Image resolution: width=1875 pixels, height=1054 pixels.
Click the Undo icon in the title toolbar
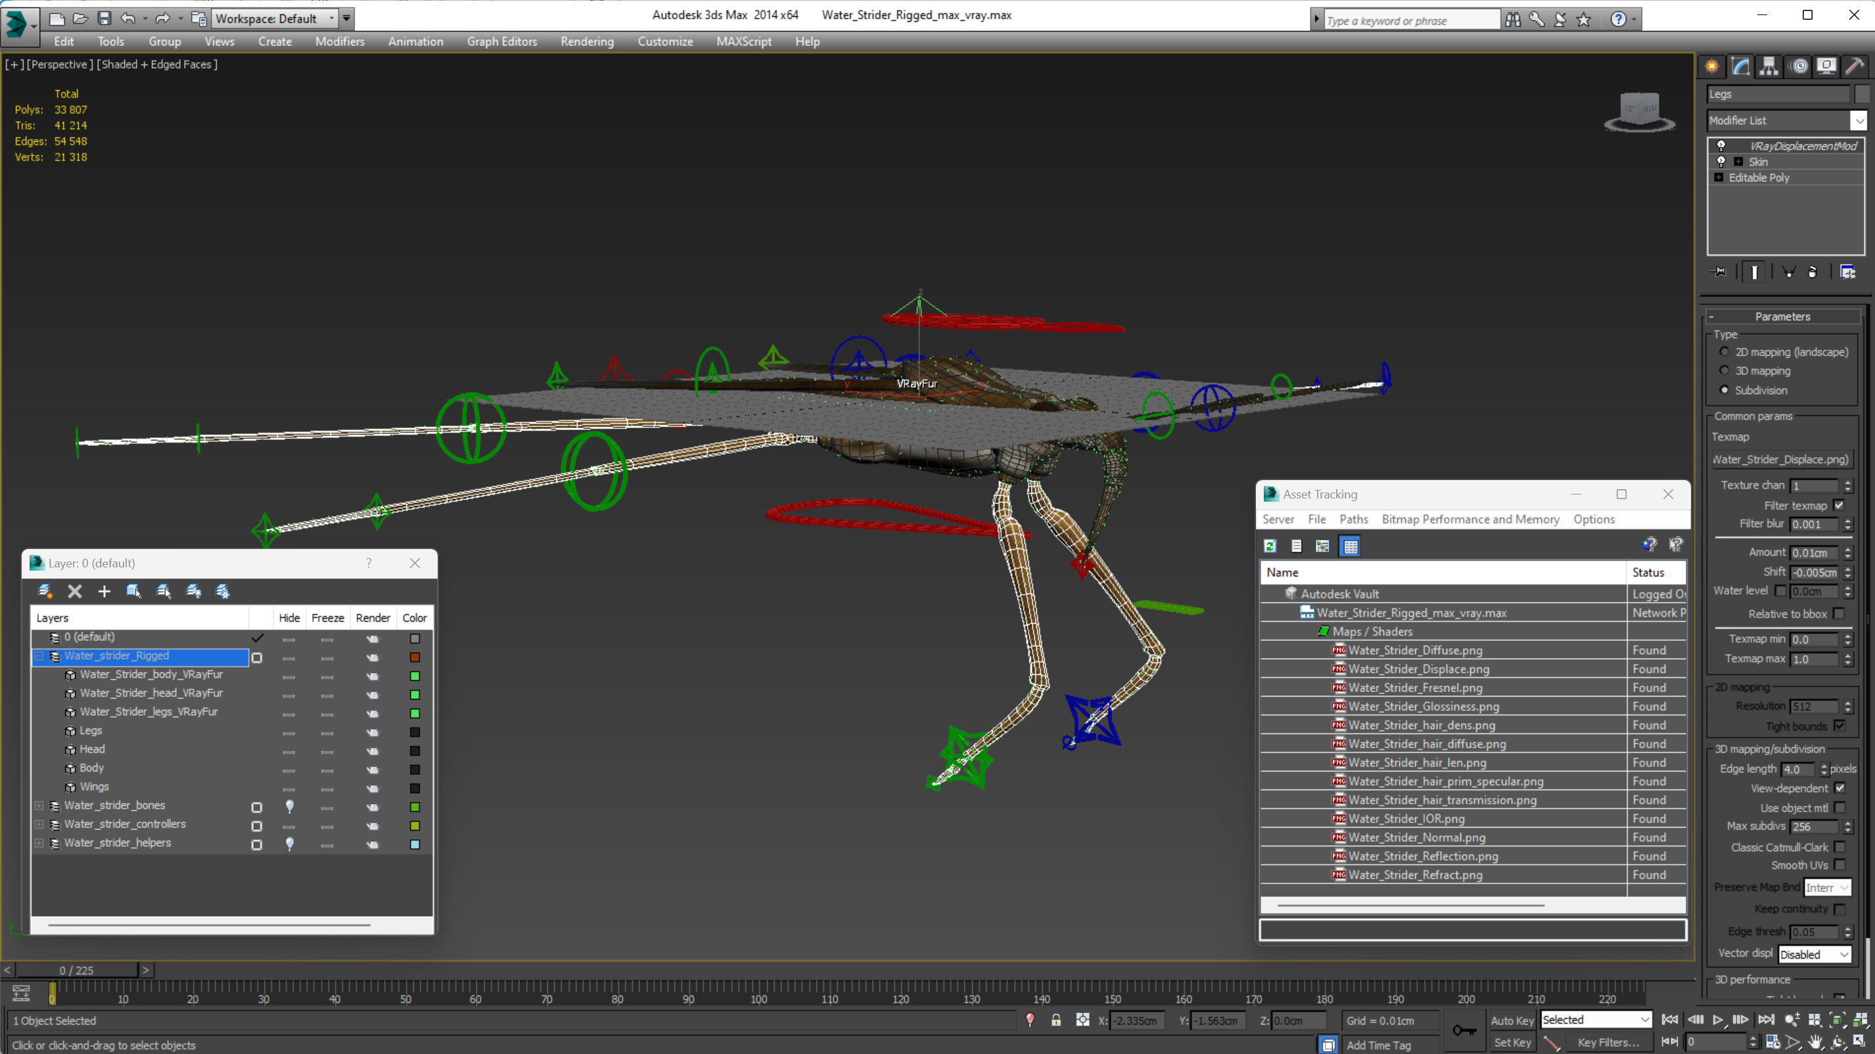pos(128,18)
